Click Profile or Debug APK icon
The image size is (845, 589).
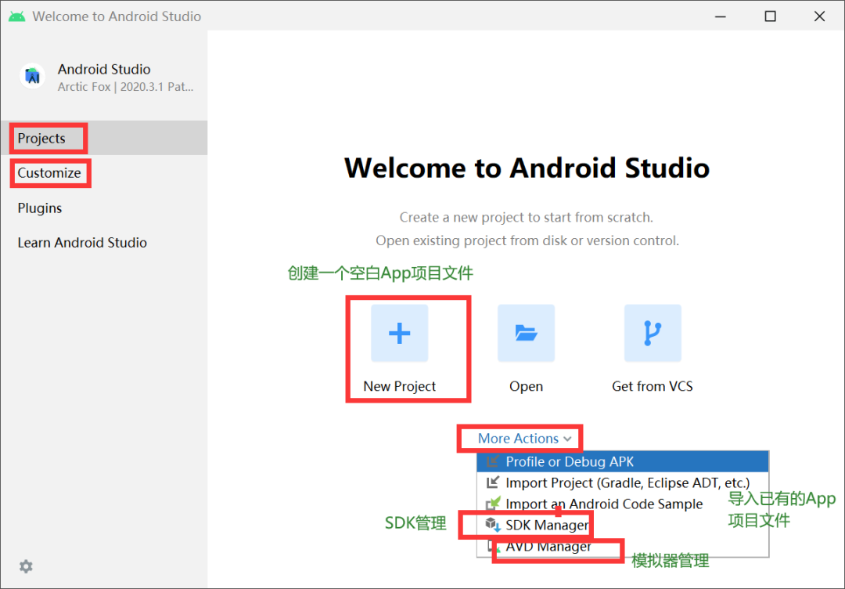(x=493, y=461)
